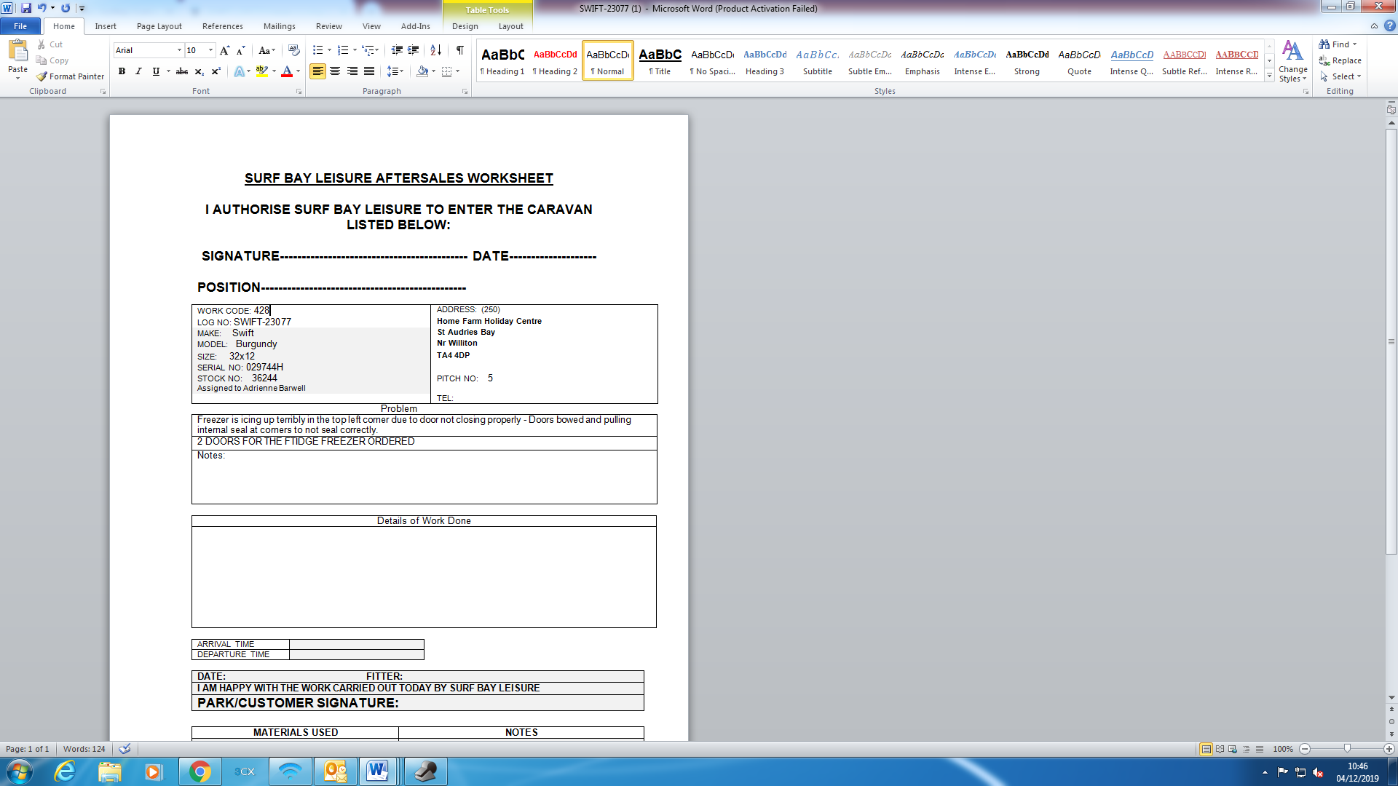Open the font size dropdown
1398x786 pixels.
(x=211, y=50)
